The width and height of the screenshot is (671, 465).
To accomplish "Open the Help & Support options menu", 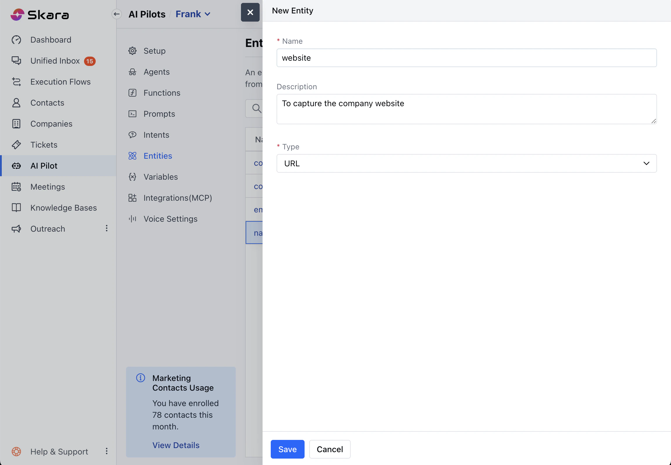I will pyautogui.click(x=107, y=451).
